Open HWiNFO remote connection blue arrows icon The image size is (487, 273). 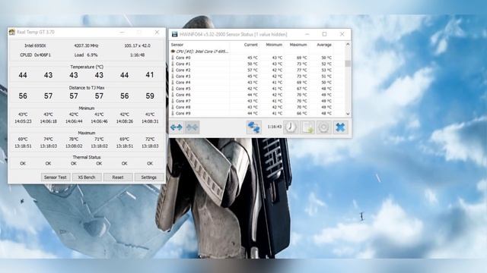pos(253,127)
